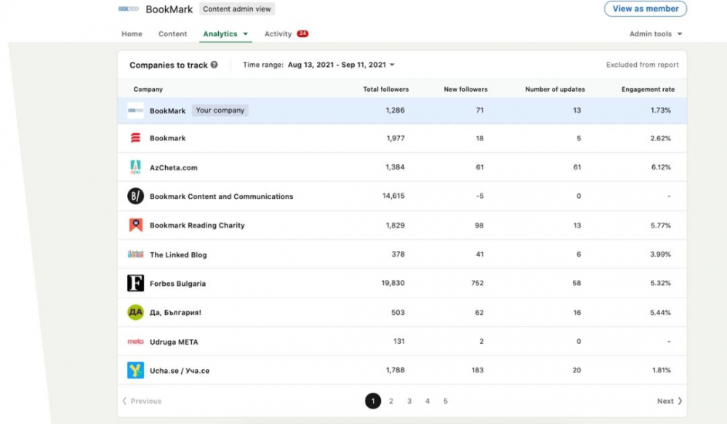Go to the Home tab
The image size is (727, 424).
pos(132,34)
